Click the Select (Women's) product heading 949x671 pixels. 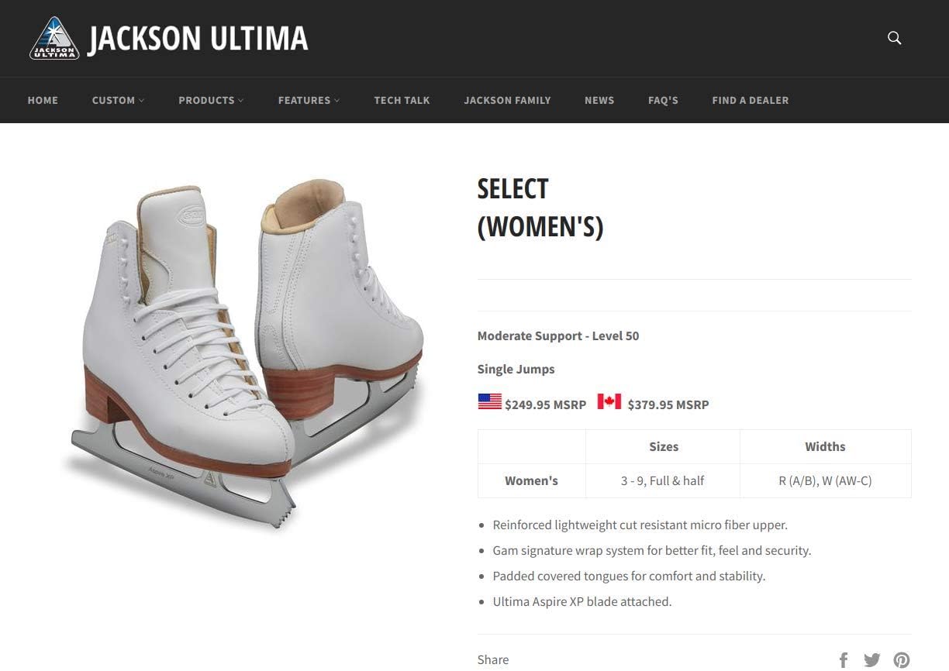[x=540, y=208]
